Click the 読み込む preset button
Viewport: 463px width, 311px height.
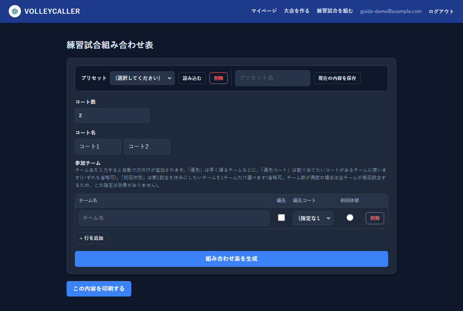point(192,78)
